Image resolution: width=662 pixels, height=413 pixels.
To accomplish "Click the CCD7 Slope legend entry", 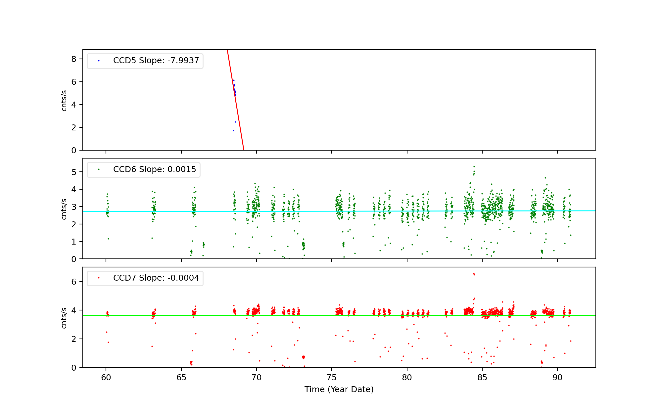I will [x=156, y=278].
